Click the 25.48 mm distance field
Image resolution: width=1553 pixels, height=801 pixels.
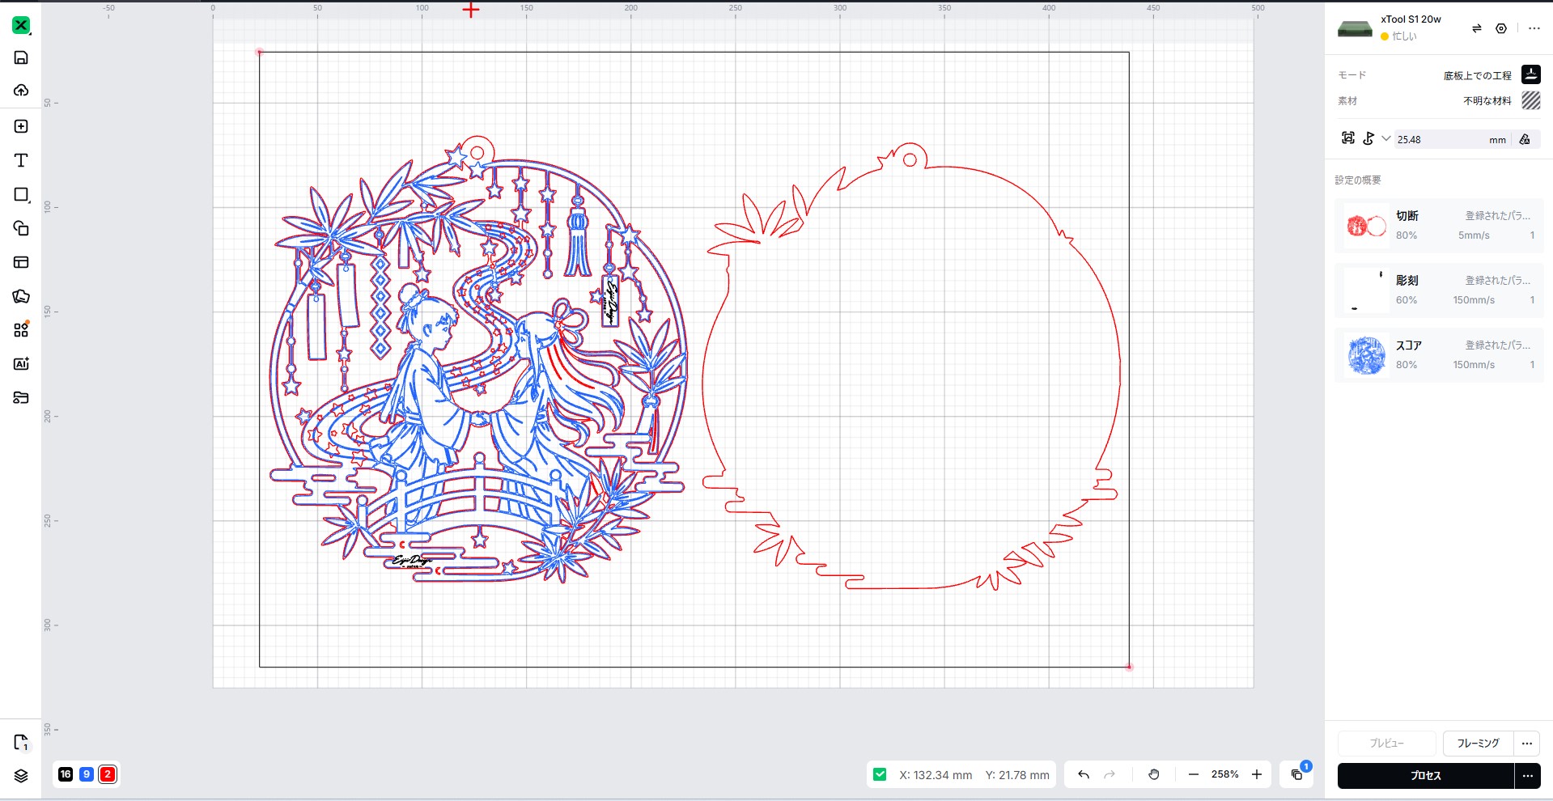[1450, 139]
